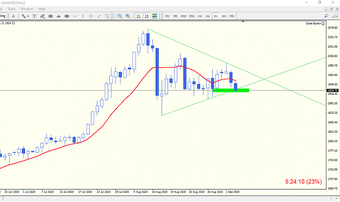Click the 1800.20 price axis label
Viewport: 340px width, 202px height.
click(332, 141)
